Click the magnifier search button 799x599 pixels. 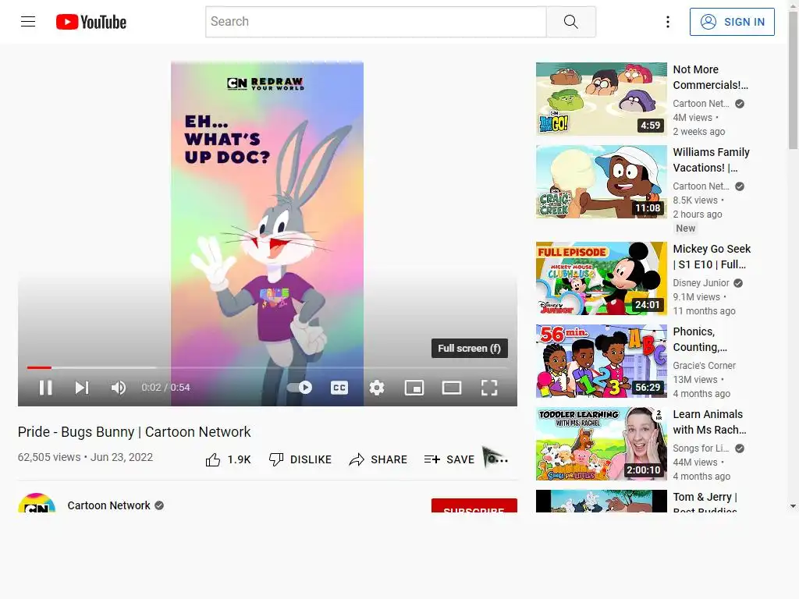[570, 21]
